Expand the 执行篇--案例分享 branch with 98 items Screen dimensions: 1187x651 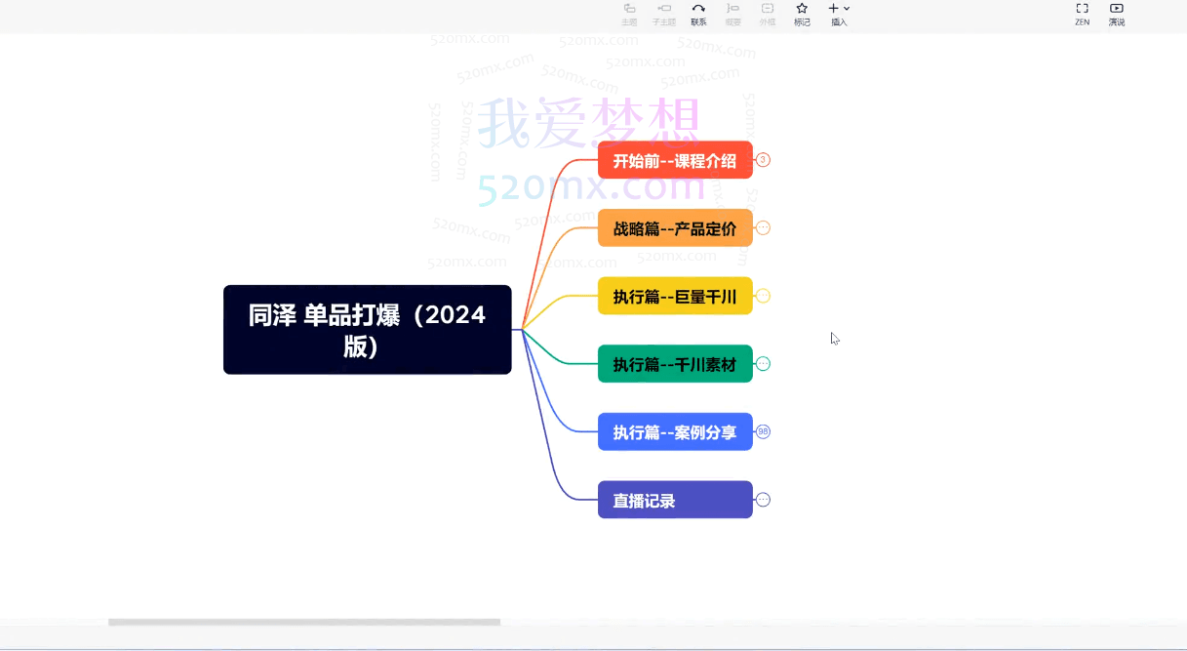tap(763, 431)
